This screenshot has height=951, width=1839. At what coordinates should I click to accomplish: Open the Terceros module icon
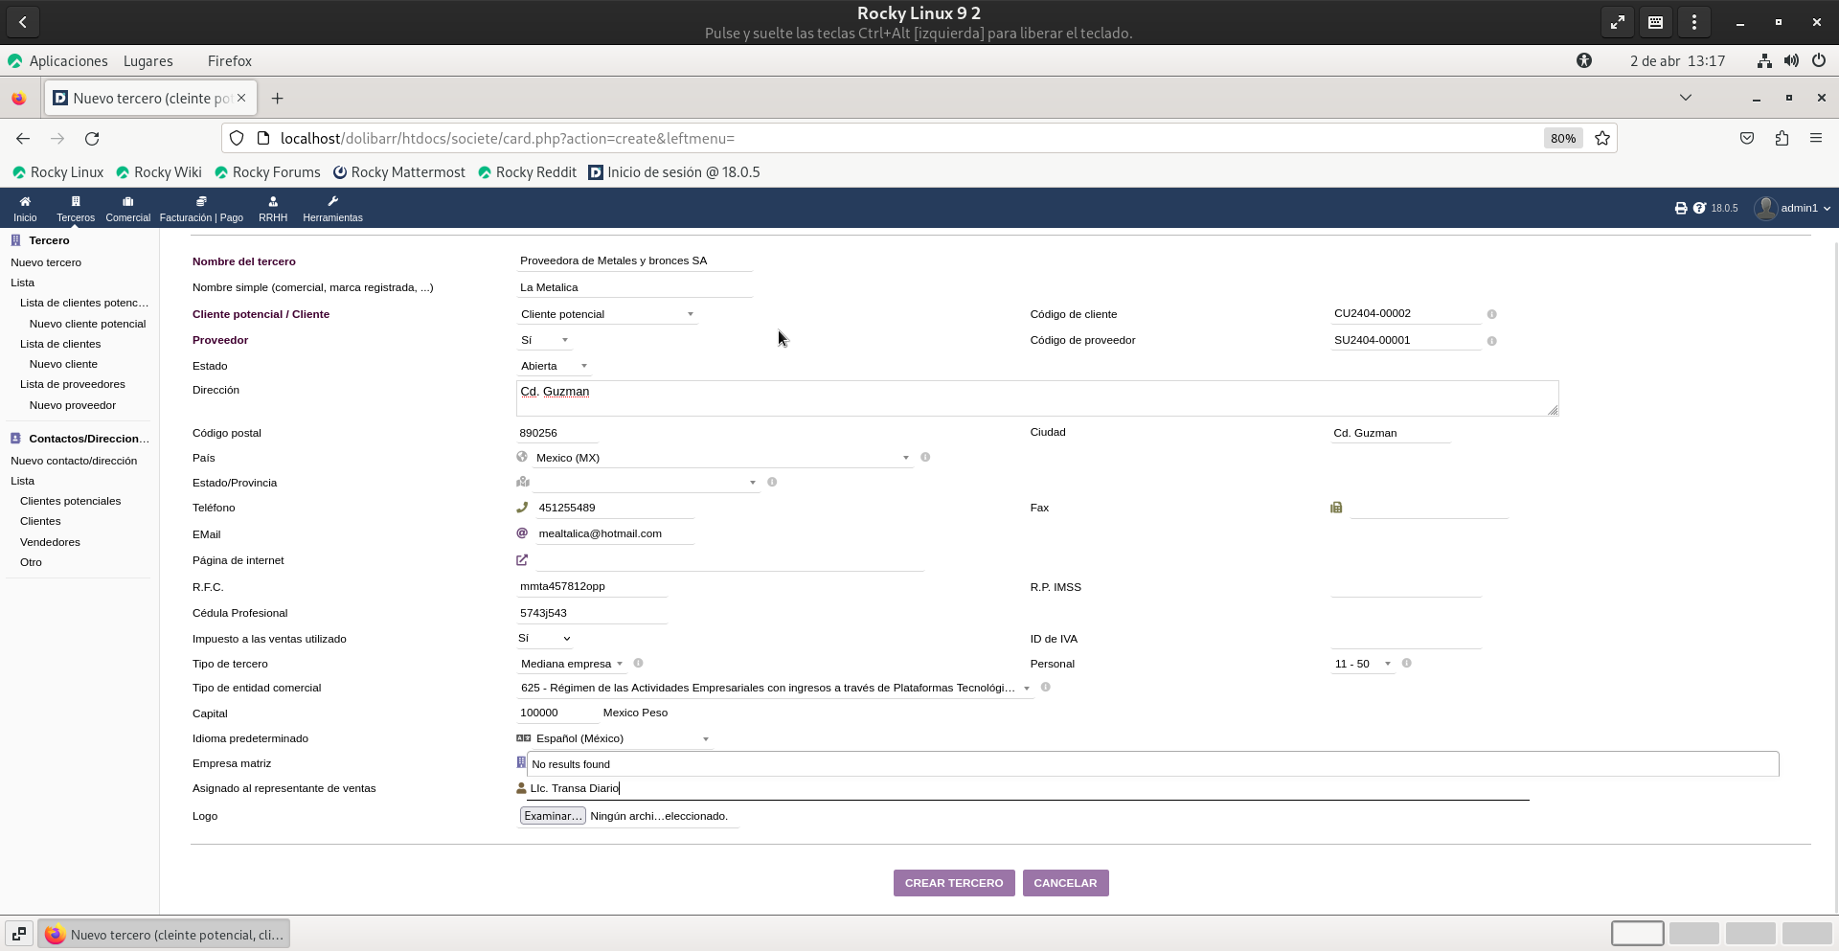(76, 202)
